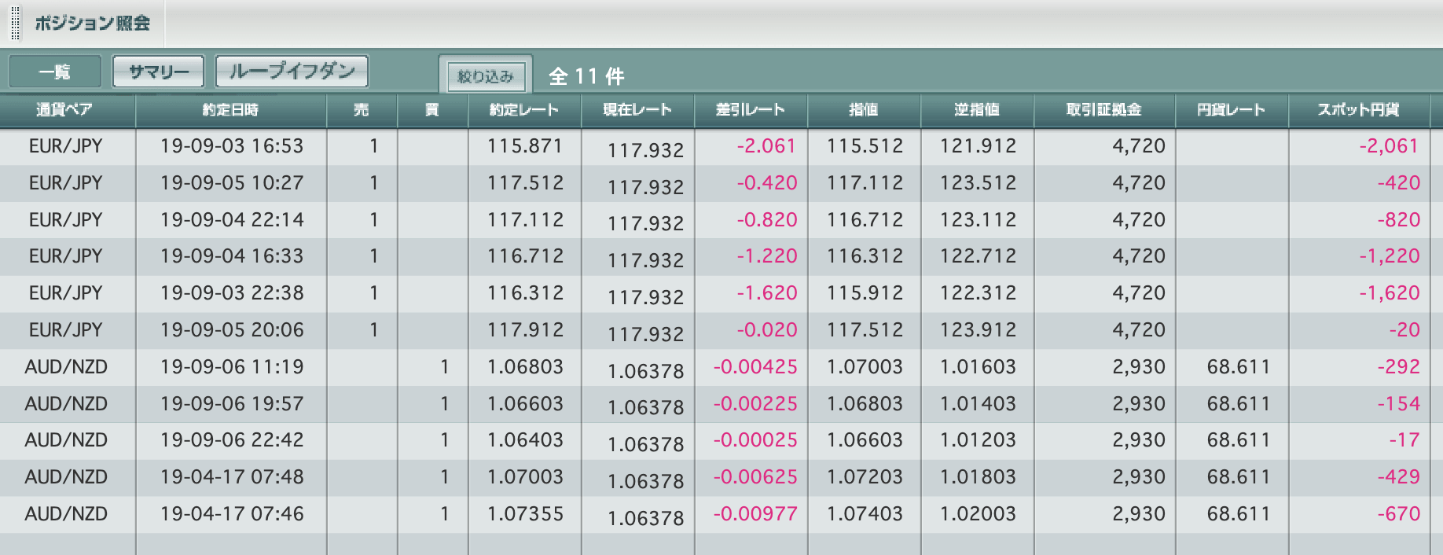
Task: Sort by 約定レート column header
Action: click(524, 110)
